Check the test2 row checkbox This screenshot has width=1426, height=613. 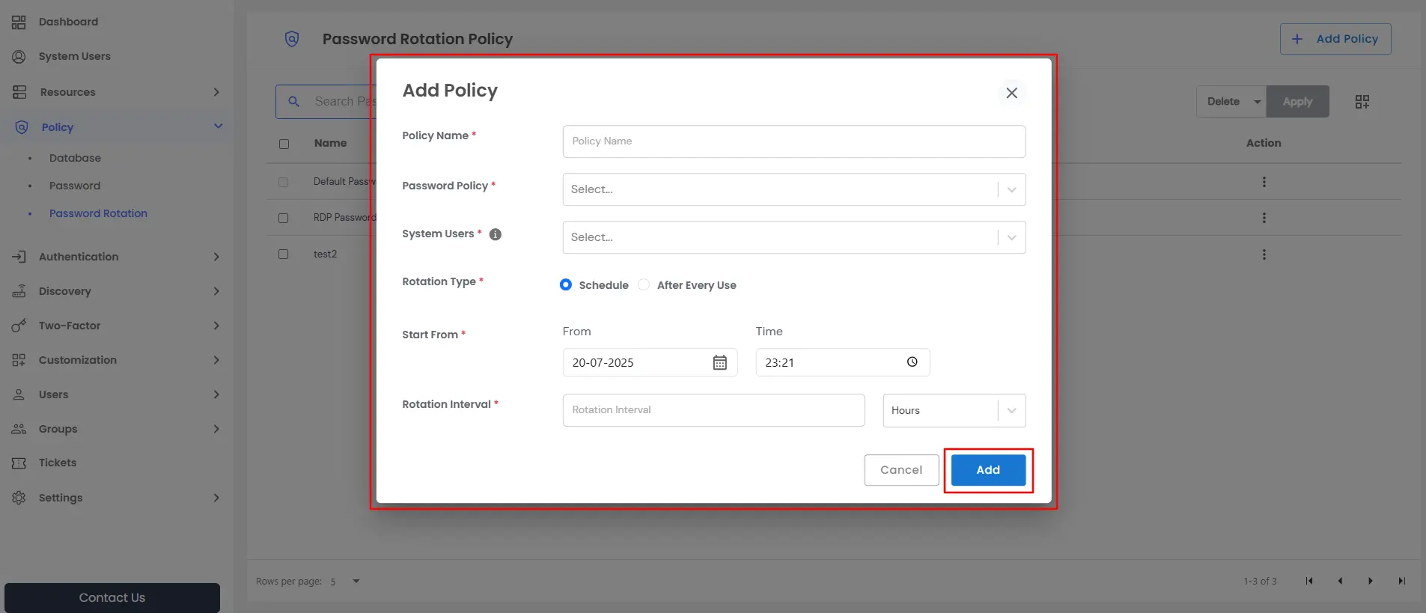click(x=283, y=254)
